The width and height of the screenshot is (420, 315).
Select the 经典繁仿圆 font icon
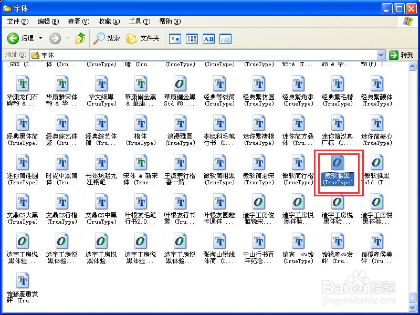point(259,83)
